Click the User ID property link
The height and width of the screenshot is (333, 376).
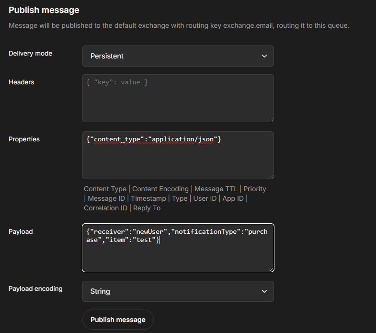pyautogui.click(x=205, y=198)
